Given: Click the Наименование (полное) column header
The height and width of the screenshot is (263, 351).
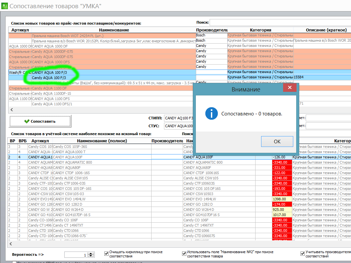Looking at the screenshot, I should click(102, 141).
